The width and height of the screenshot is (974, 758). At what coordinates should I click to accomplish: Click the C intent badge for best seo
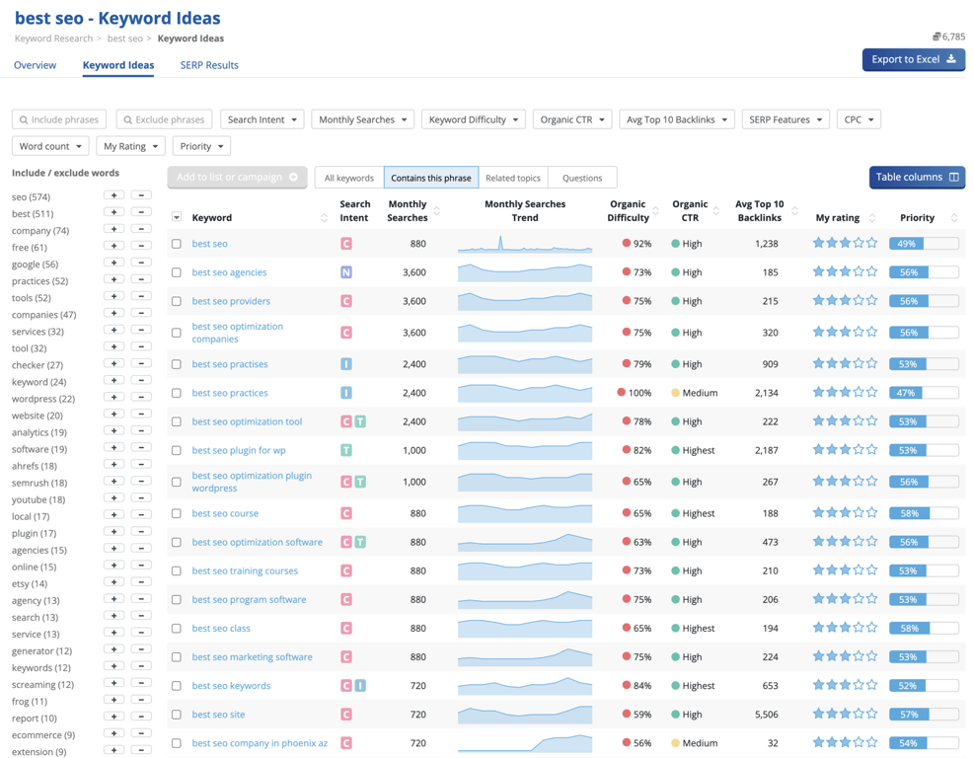click(x=346, y=244)
